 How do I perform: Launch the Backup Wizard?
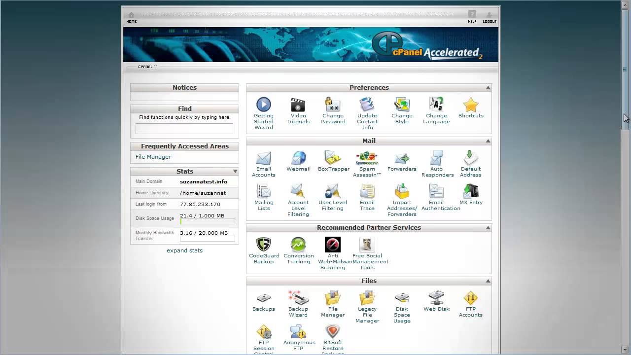point(298,304)
